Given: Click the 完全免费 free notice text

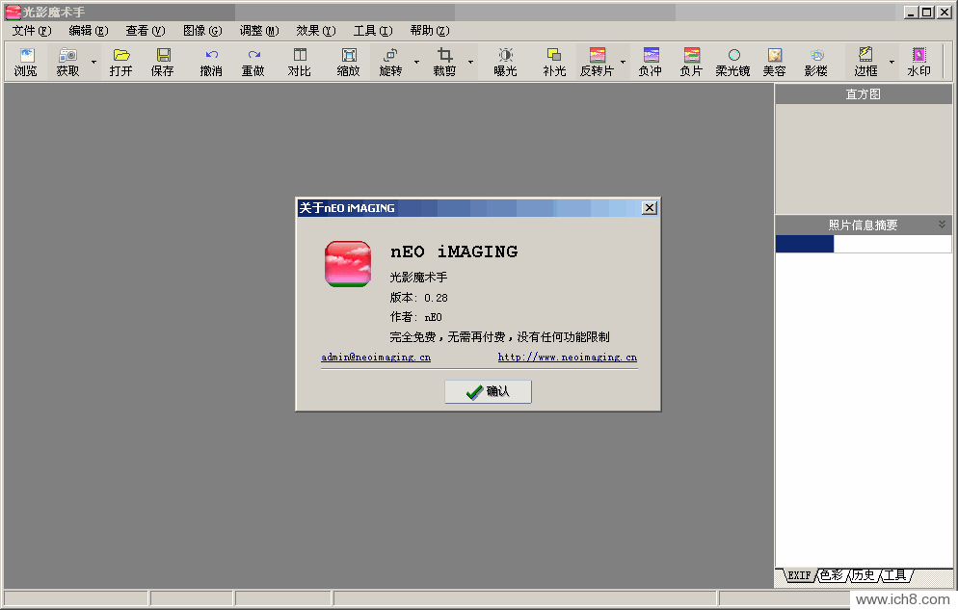Looking at the screenshot, I should 500,337.
